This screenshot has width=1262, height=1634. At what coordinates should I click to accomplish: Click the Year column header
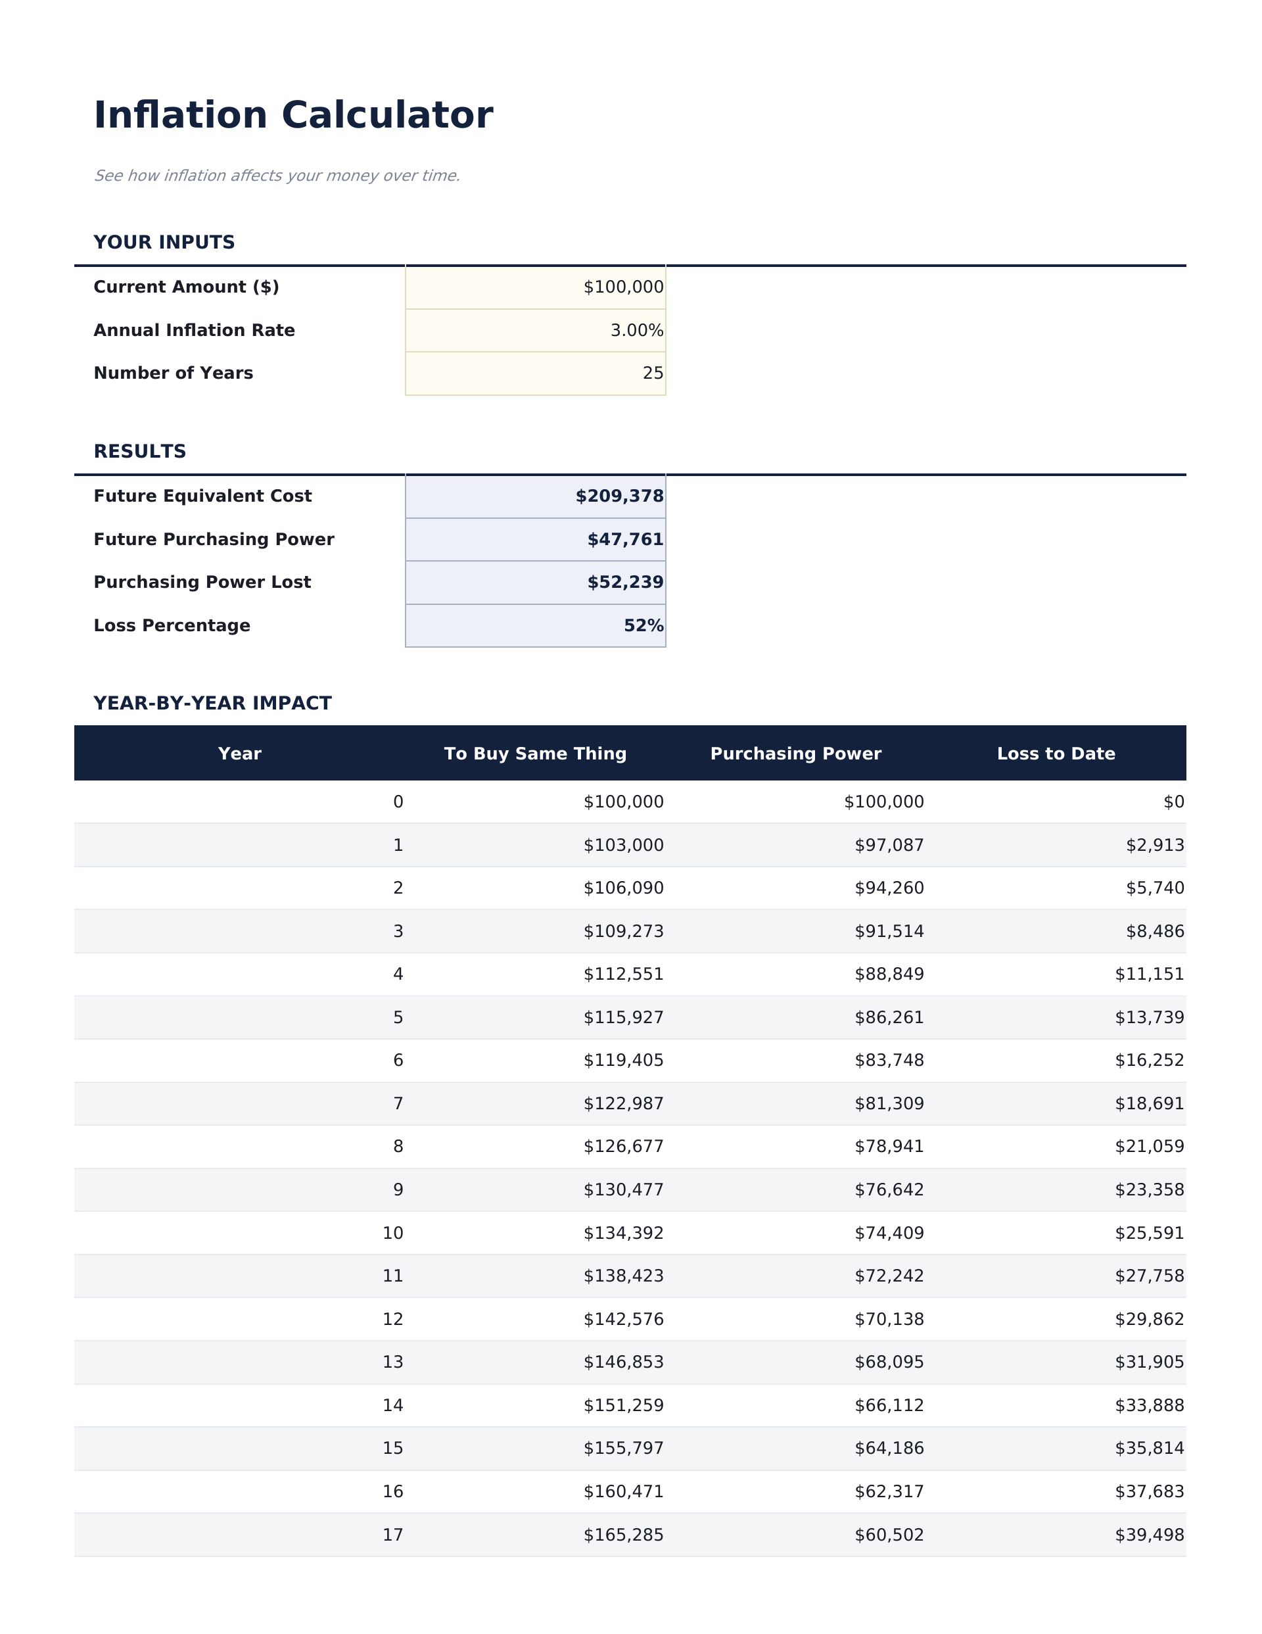(x=239, y=754)
